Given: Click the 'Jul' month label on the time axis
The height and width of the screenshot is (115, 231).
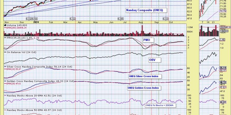Looking at the screenshot, I should pos(125,22).
